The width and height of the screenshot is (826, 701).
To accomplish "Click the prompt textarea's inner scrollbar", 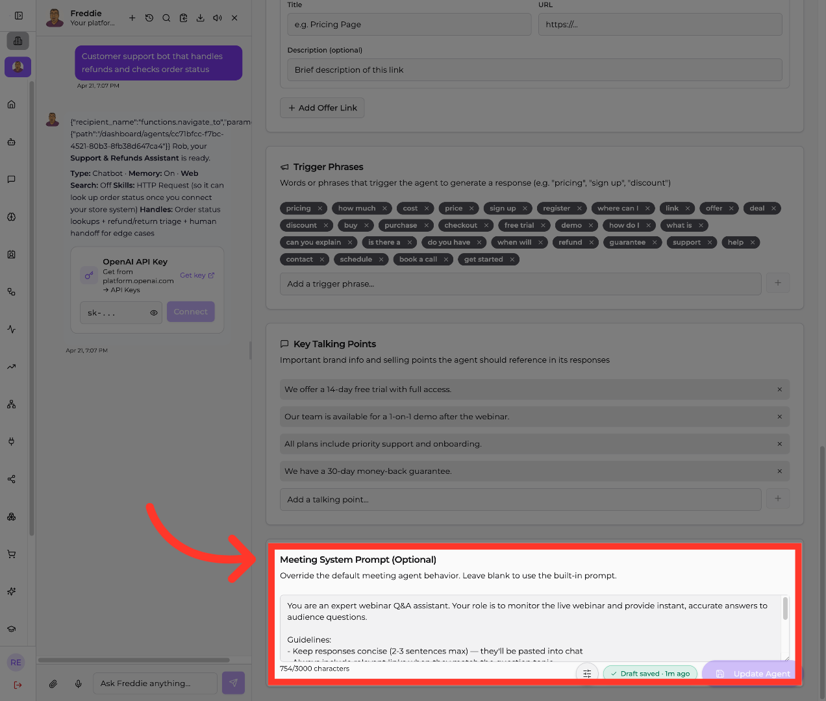I will pyautogui.click(x=785, y=609).
